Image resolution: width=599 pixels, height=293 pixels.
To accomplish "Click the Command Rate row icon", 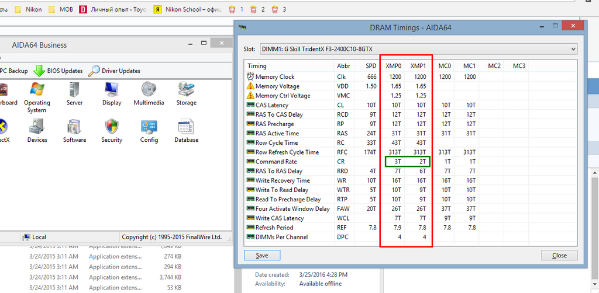I will click(250, 162).
